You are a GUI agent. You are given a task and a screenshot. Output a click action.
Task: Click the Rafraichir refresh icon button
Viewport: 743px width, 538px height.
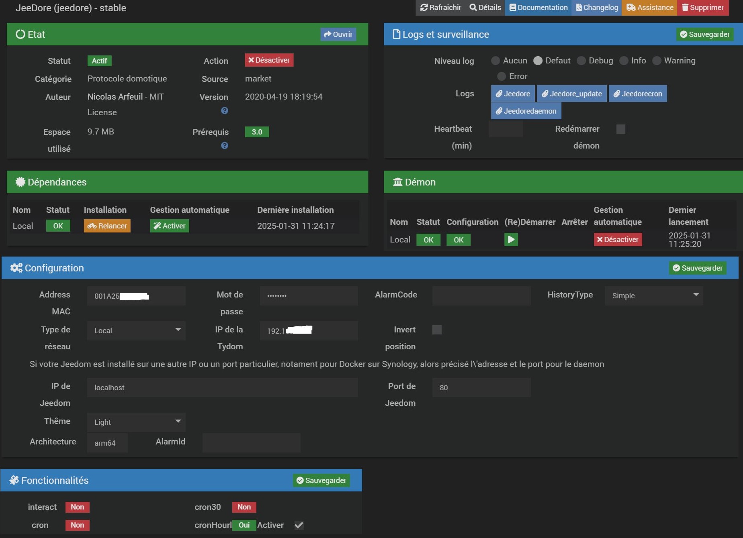coord(440,8)
